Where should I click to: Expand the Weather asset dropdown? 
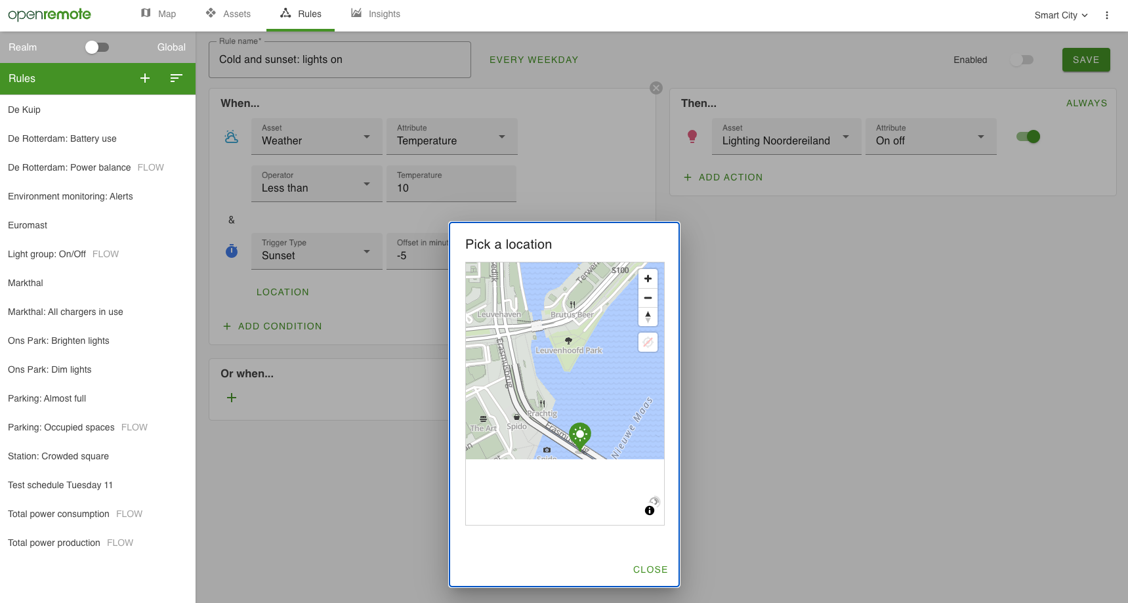coord(316,136)
